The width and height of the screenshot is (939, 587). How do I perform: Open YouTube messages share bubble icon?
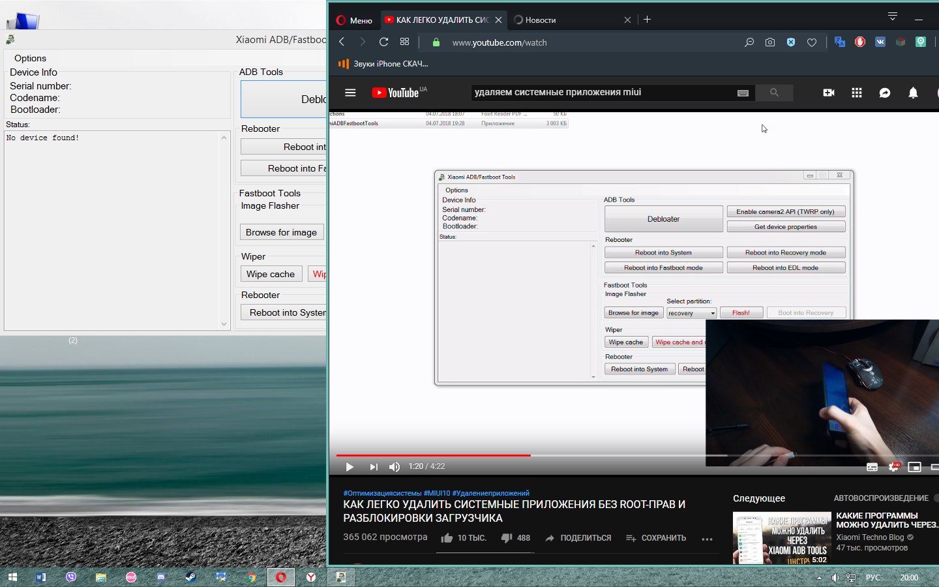click(x=885, y=93)
